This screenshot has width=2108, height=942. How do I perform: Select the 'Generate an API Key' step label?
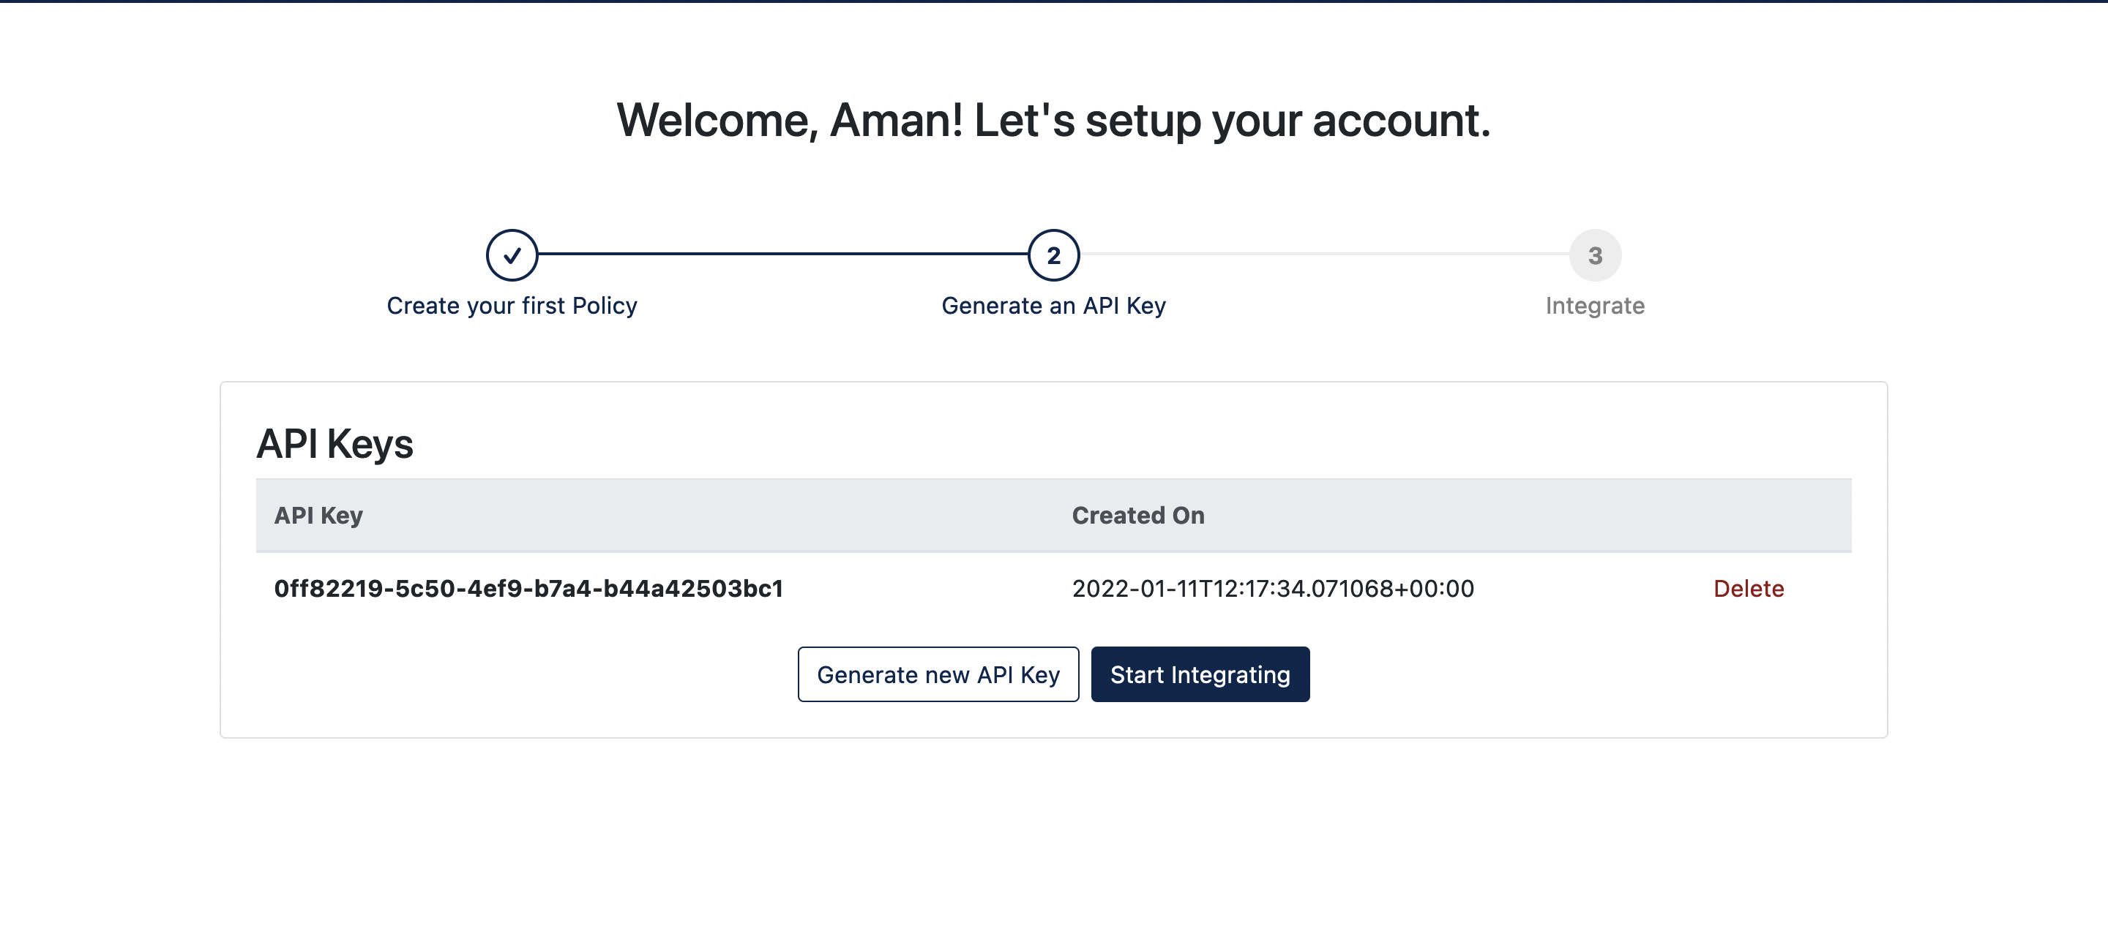[x=1053, y=306]
